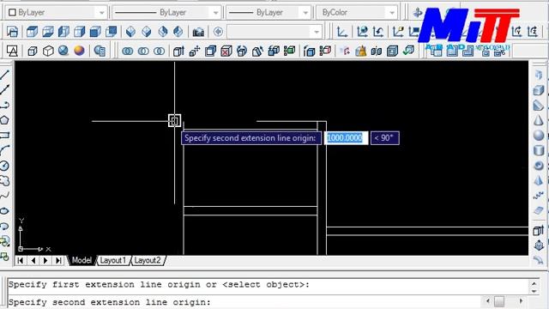Select the Subtract solid tool
Screen dimensions: 549x309
143,51
